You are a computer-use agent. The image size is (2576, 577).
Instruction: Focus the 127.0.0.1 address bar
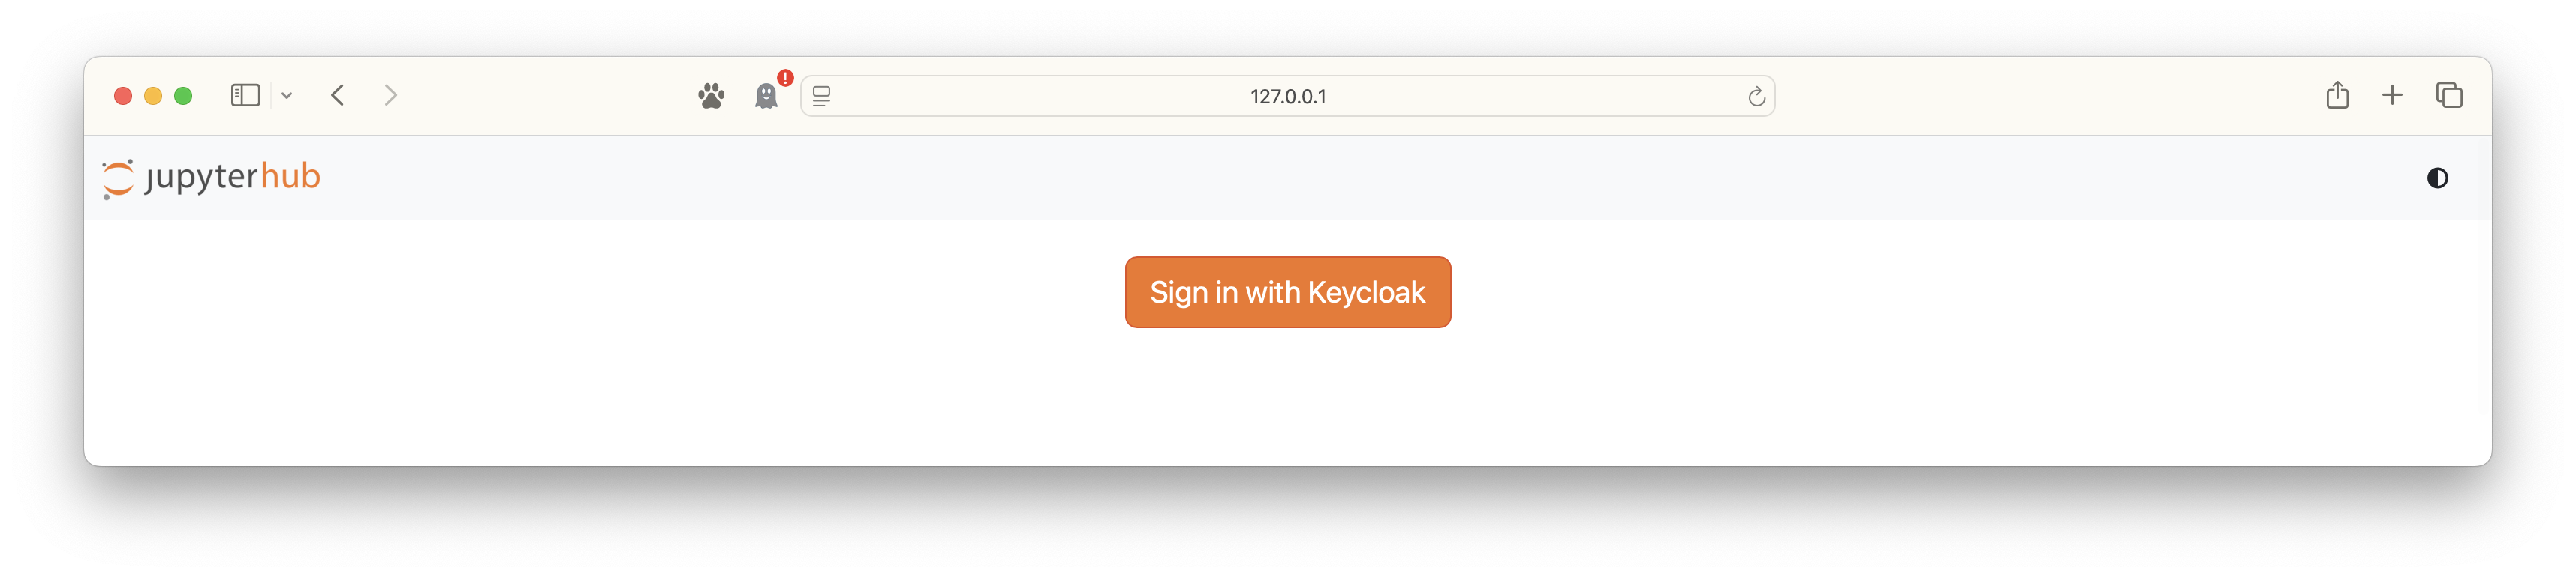coord(1287,97)
